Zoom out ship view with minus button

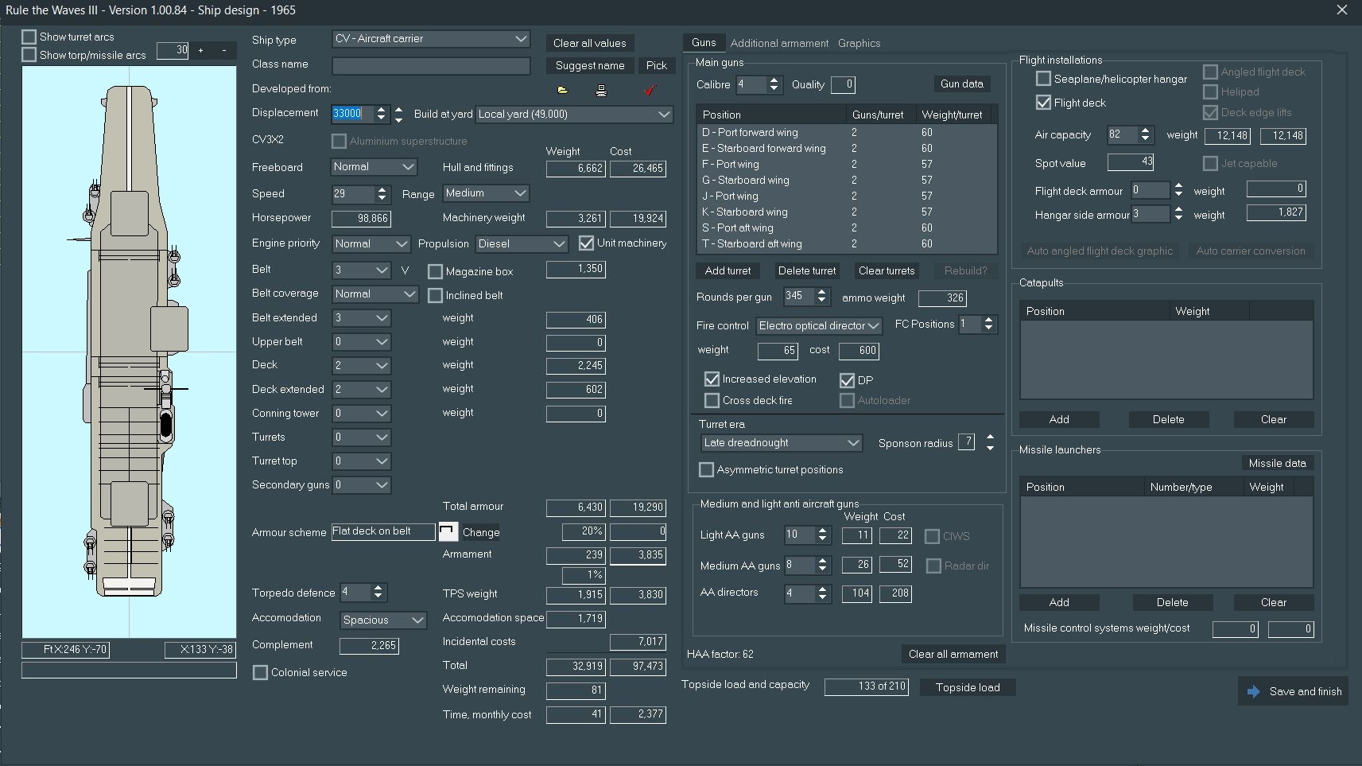tap(224, 50)
